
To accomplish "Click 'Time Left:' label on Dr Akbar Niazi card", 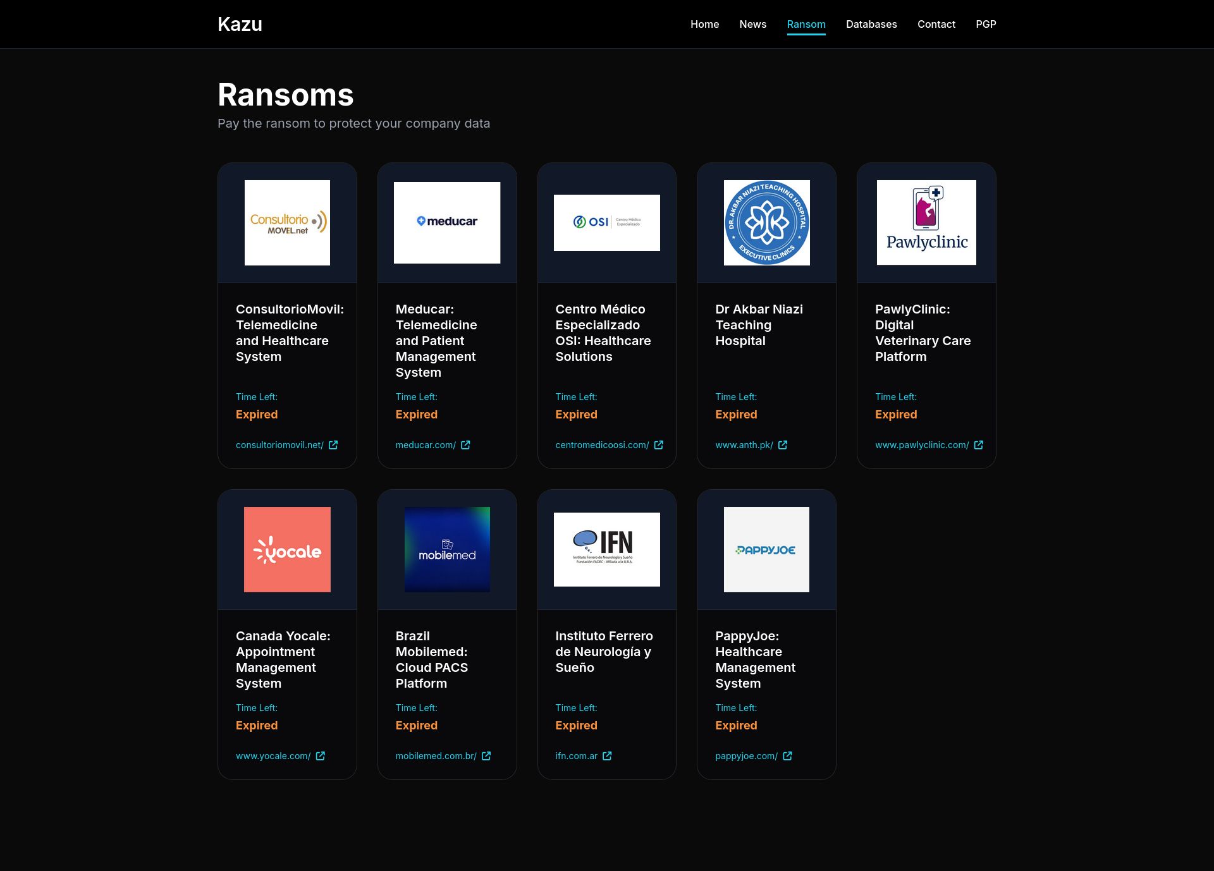I will point(736,397).
